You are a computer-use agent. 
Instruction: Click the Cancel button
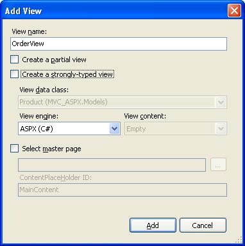(203, 225)
